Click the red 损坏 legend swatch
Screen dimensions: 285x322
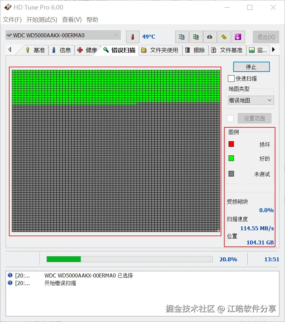point(231,144)
